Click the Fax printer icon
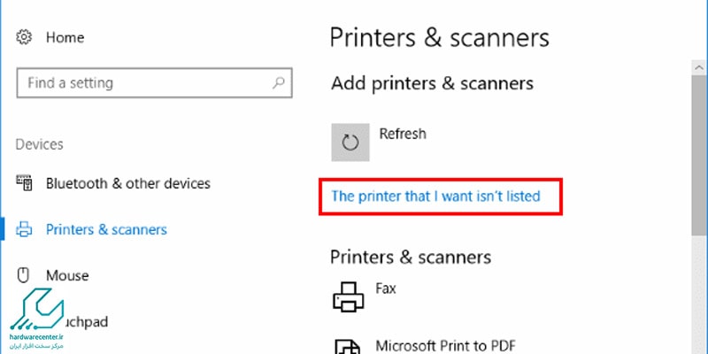The height and width of the screenshot is (354, 708). point(349,296)
